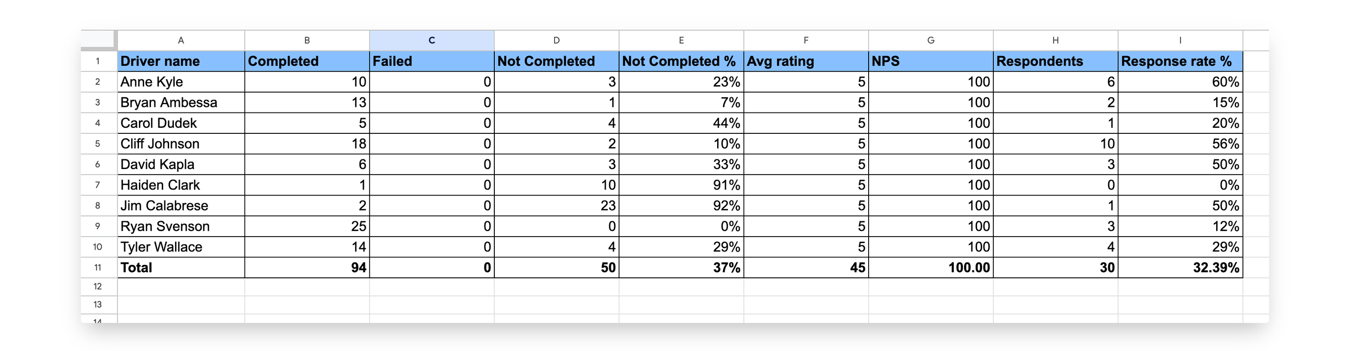Select column header C labeled Failed

(432, 40)
